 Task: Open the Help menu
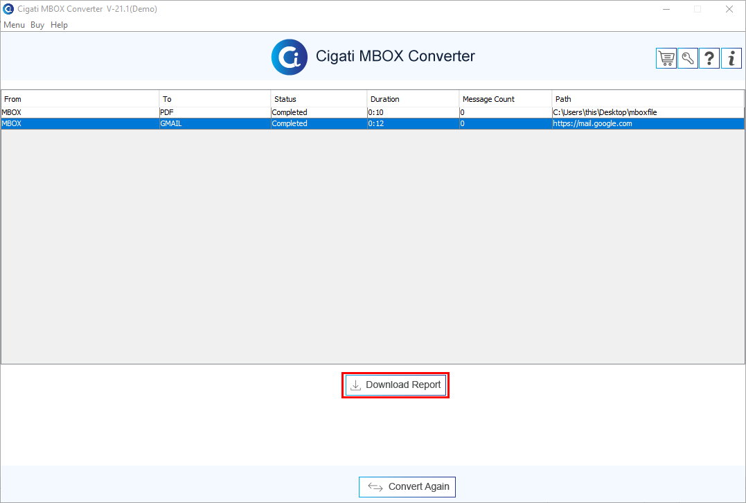[59, 25]
